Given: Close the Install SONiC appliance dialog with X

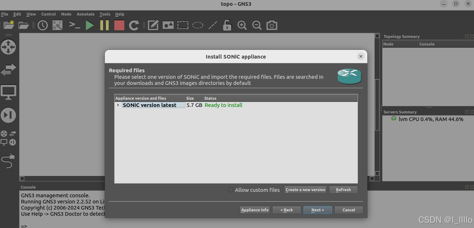Looking at the screenshot, I should 361,56.
